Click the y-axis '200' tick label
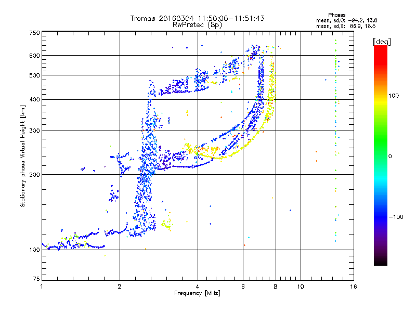The image size is (416, 312). point(34,175)
